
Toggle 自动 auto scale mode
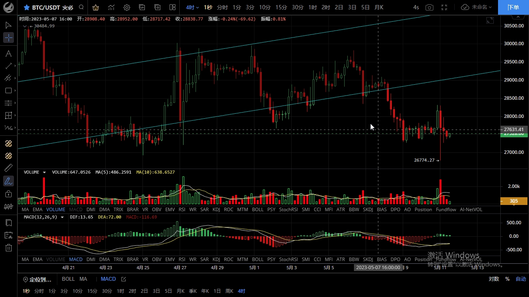click(x=520, y=279)
